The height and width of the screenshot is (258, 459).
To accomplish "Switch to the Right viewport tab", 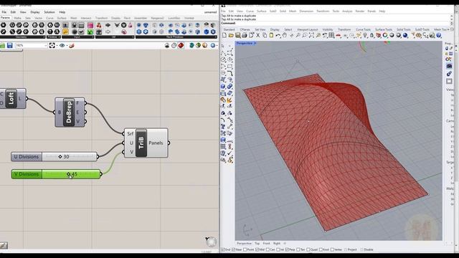I will (x=277, y=244).
